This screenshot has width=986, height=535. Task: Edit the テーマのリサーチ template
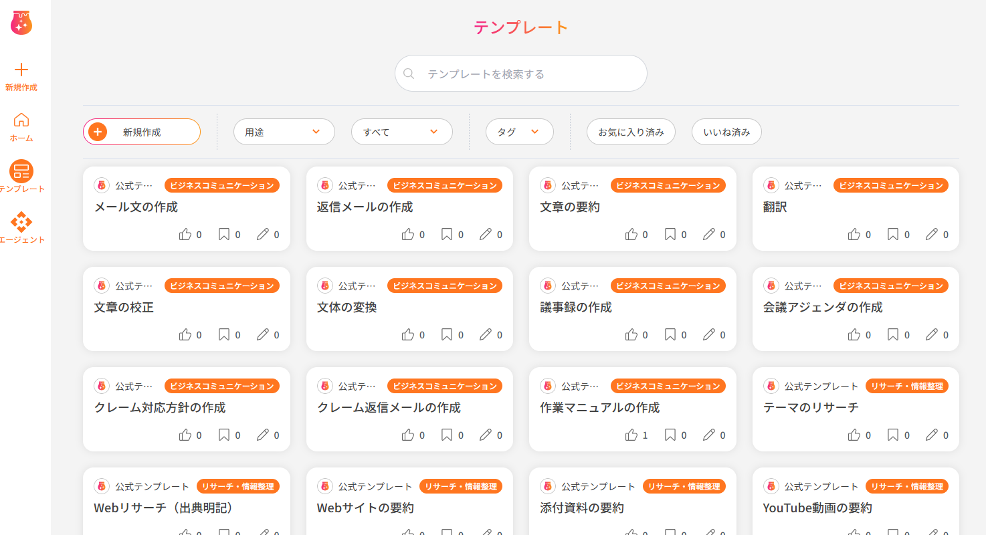[932, 435]
